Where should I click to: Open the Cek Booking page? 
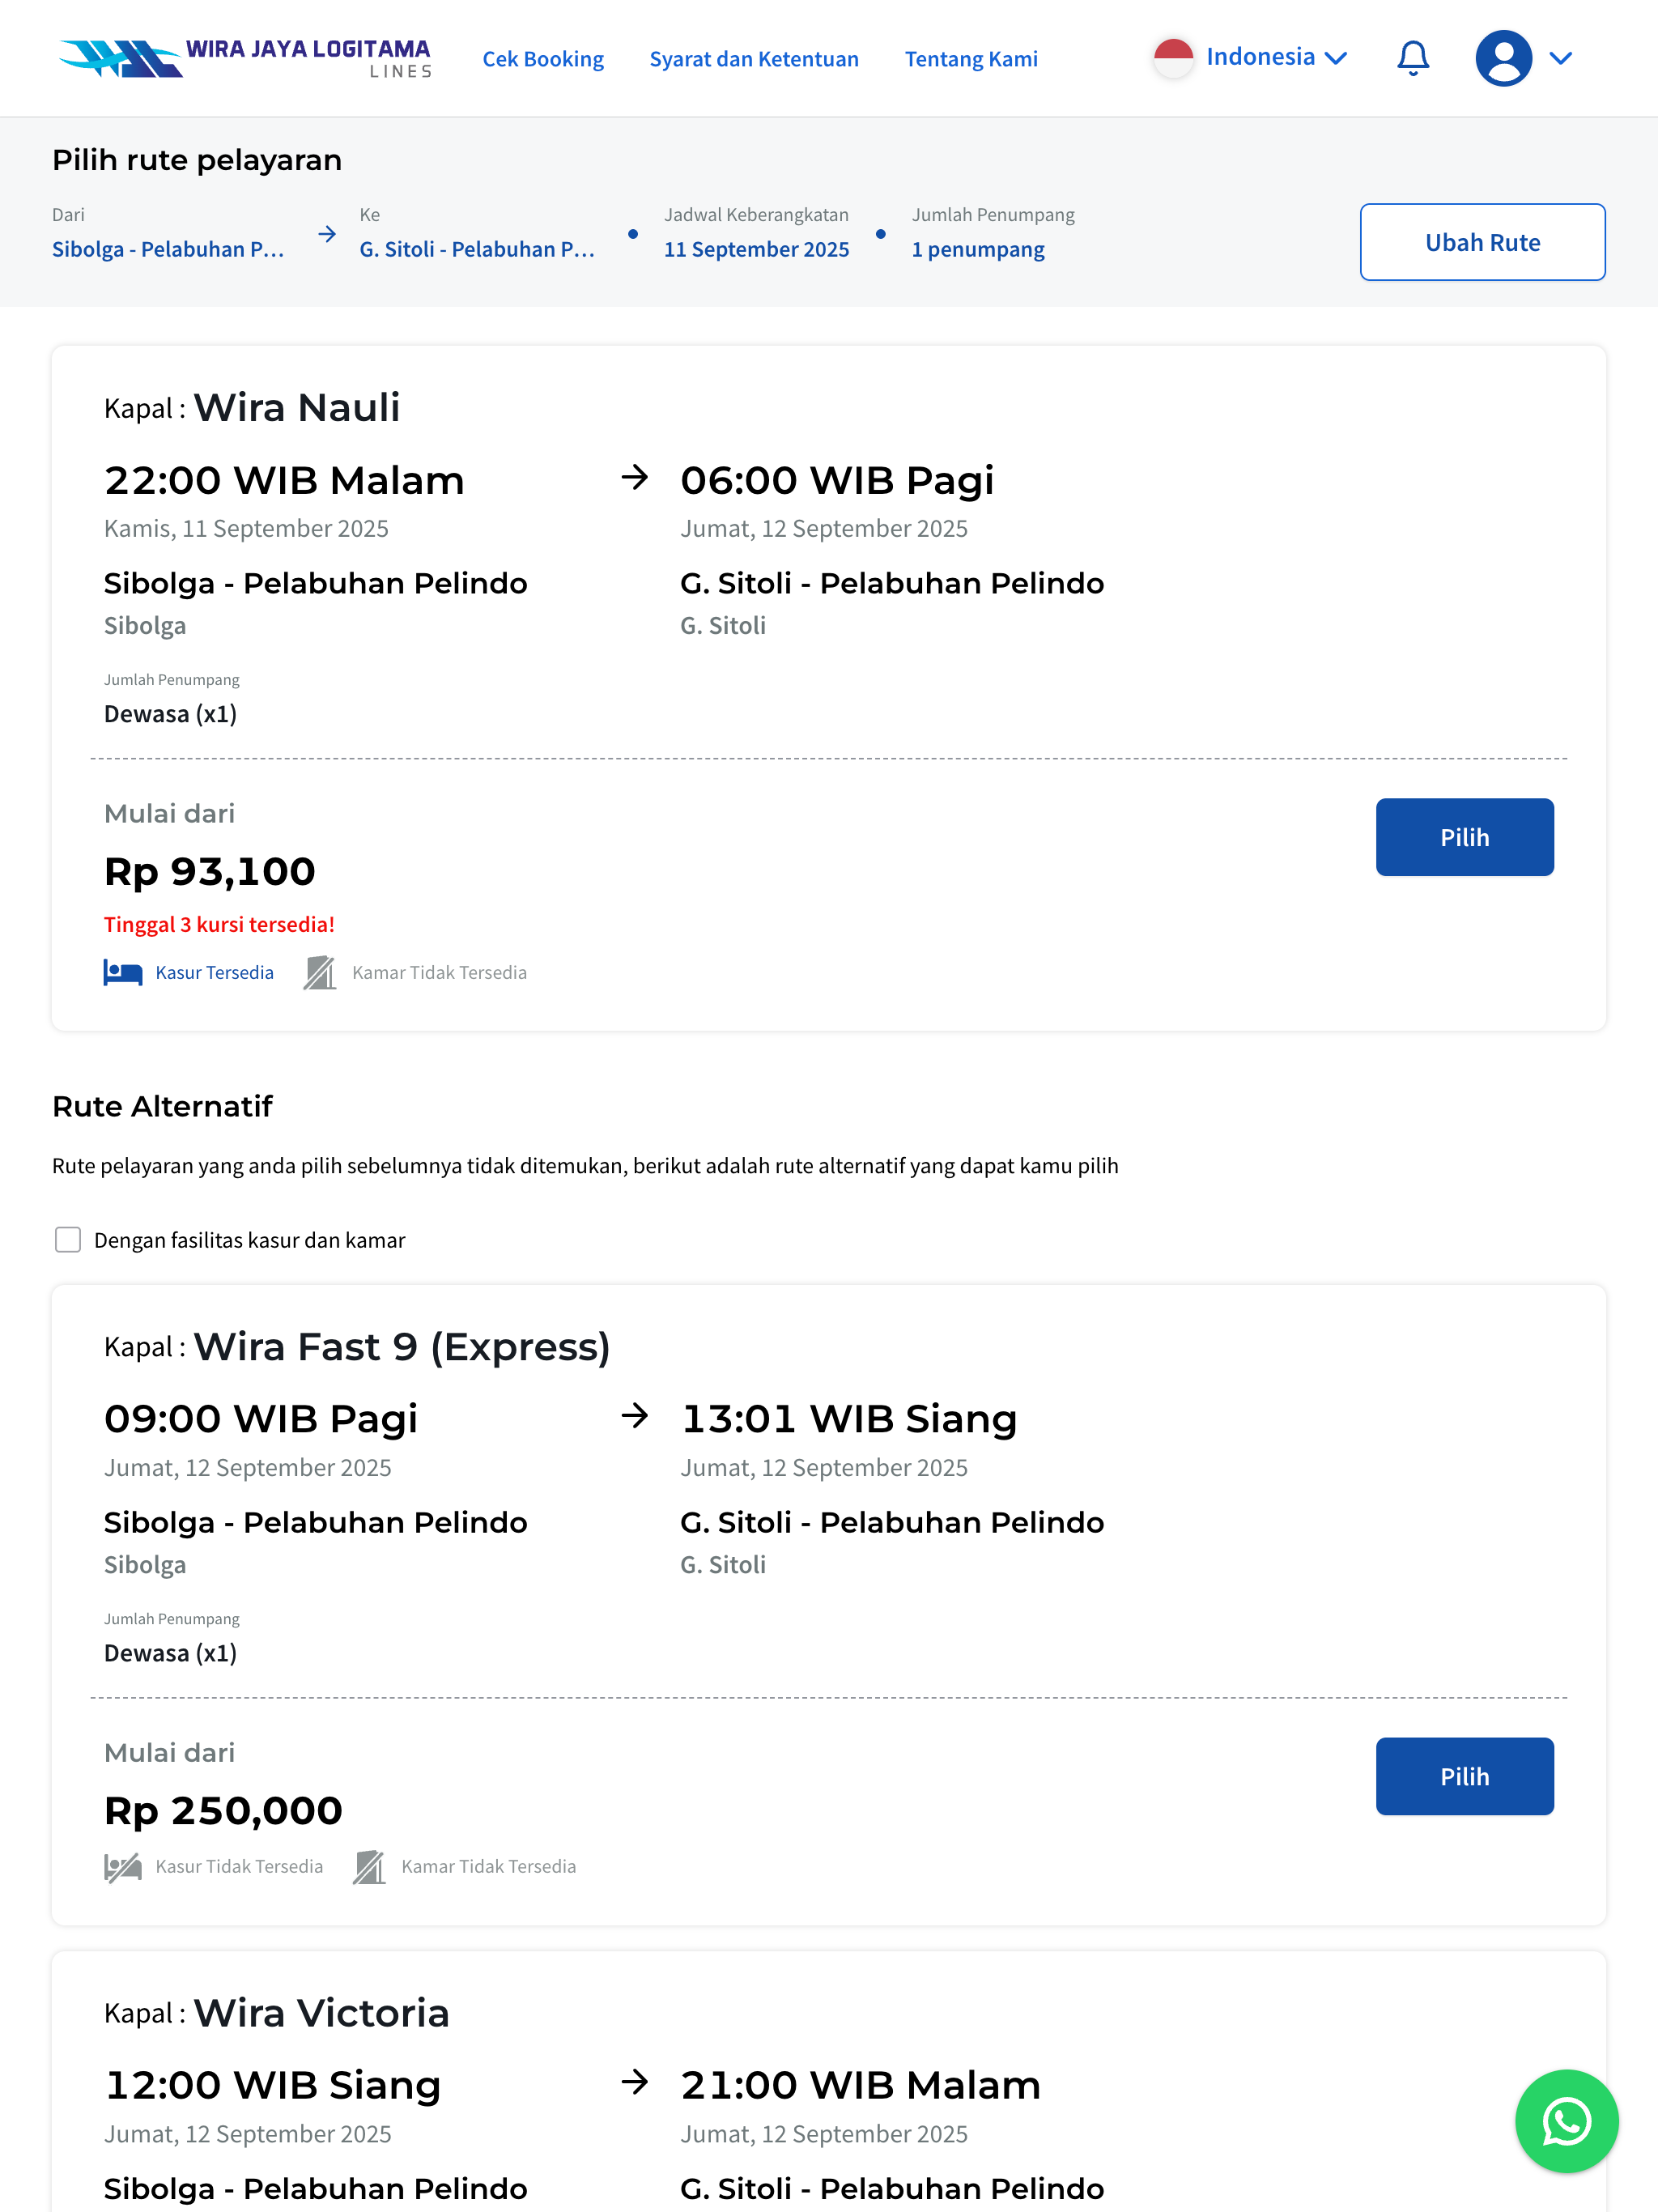543,59
